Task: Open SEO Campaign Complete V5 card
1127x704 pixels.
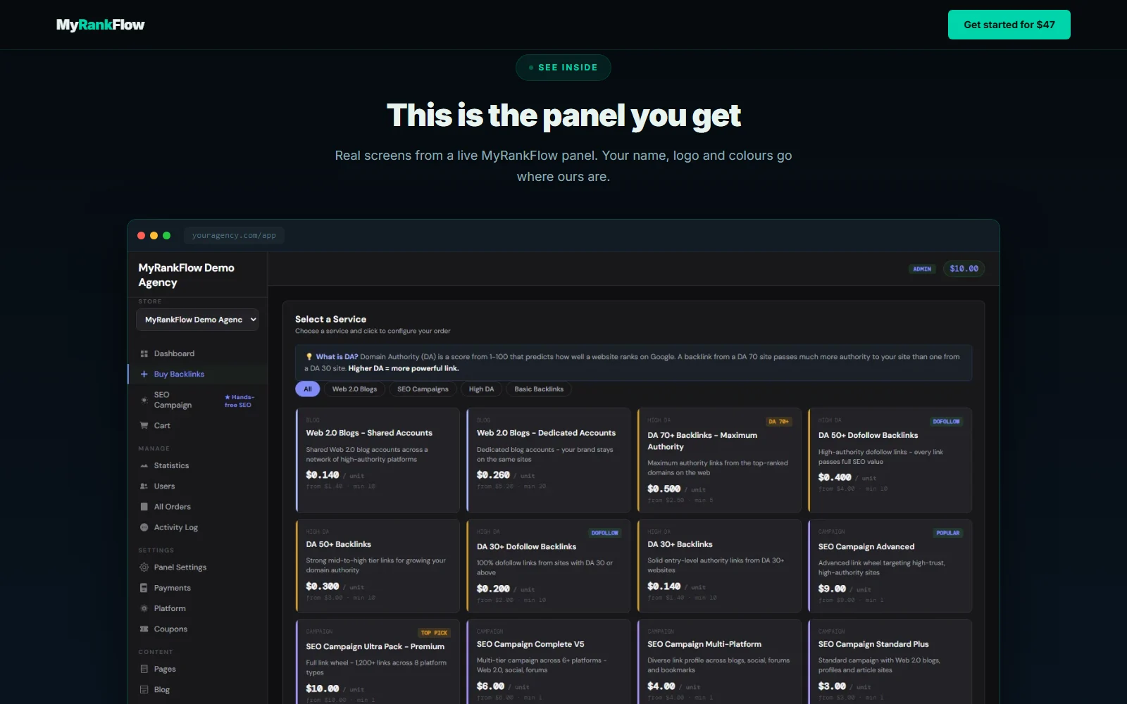Action: 549,662
